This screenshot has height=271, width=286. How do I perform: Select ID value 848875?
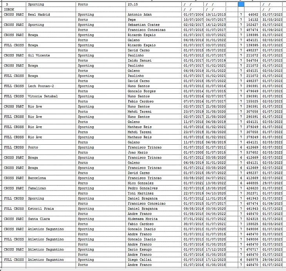252,260
